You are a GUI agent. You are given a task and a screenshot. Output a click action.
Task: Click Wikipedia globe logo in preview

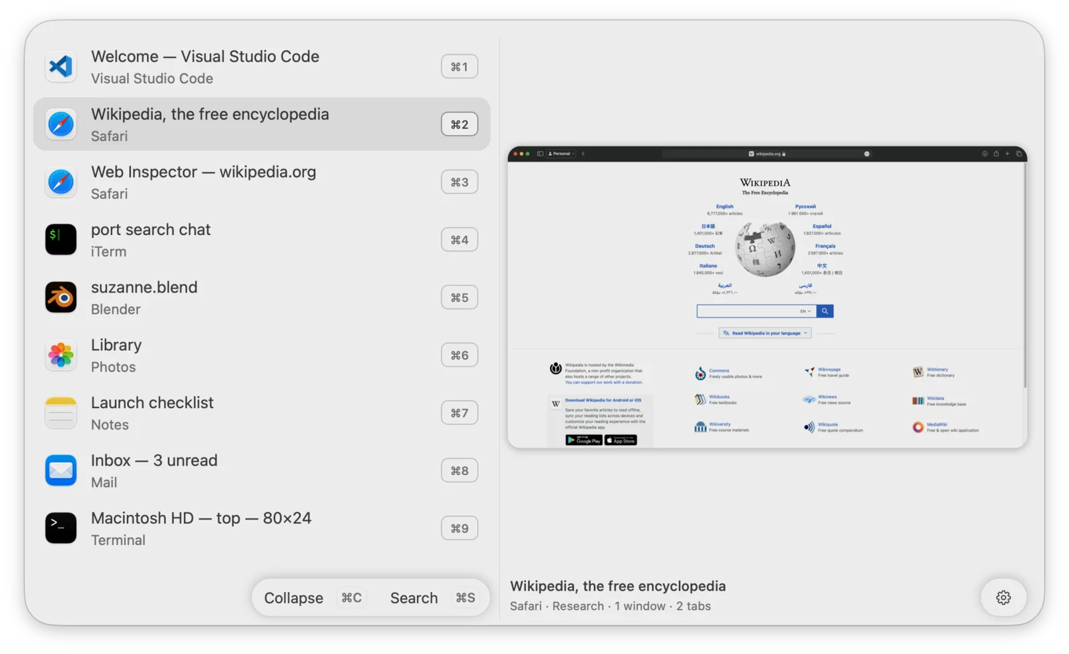766,249
